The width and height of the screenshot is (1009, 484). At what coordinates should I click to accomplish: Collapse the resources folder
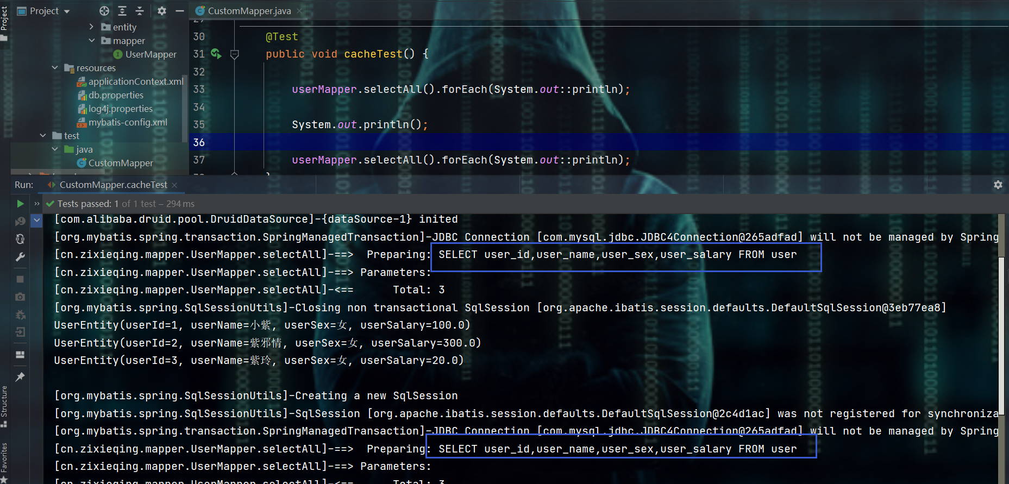(55, 68)
